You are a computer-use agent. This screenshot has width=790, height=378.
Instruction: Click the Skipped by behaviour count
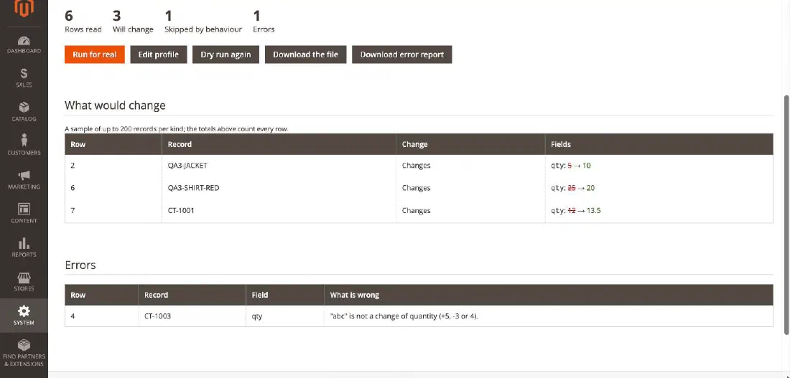pos(168,16)
